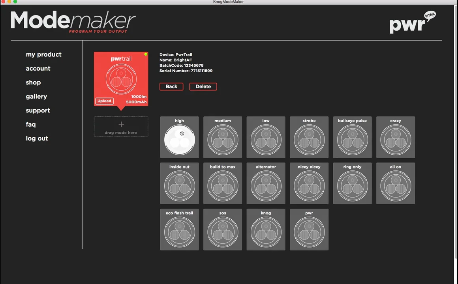Click the Device: PwrTrail text
Viewport: 458px width, 284px height.
click(x=176, y=54)
